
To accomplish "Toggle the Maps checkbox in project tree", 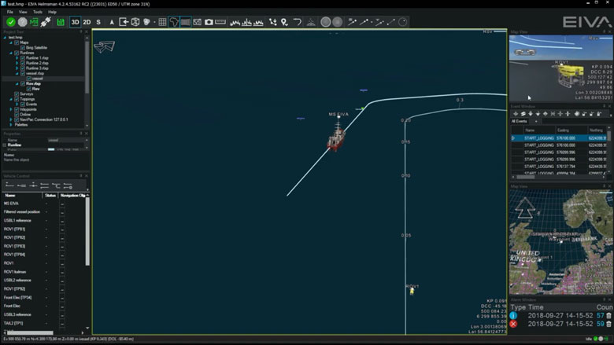I will (x=17, y=42).
